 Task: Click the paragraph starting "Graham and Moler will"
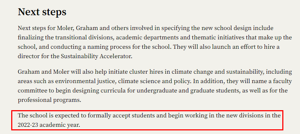pos(155,86)
